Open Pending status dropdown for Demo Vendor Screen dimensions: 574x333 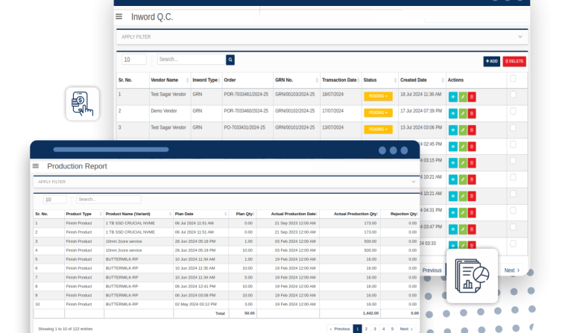378,112
